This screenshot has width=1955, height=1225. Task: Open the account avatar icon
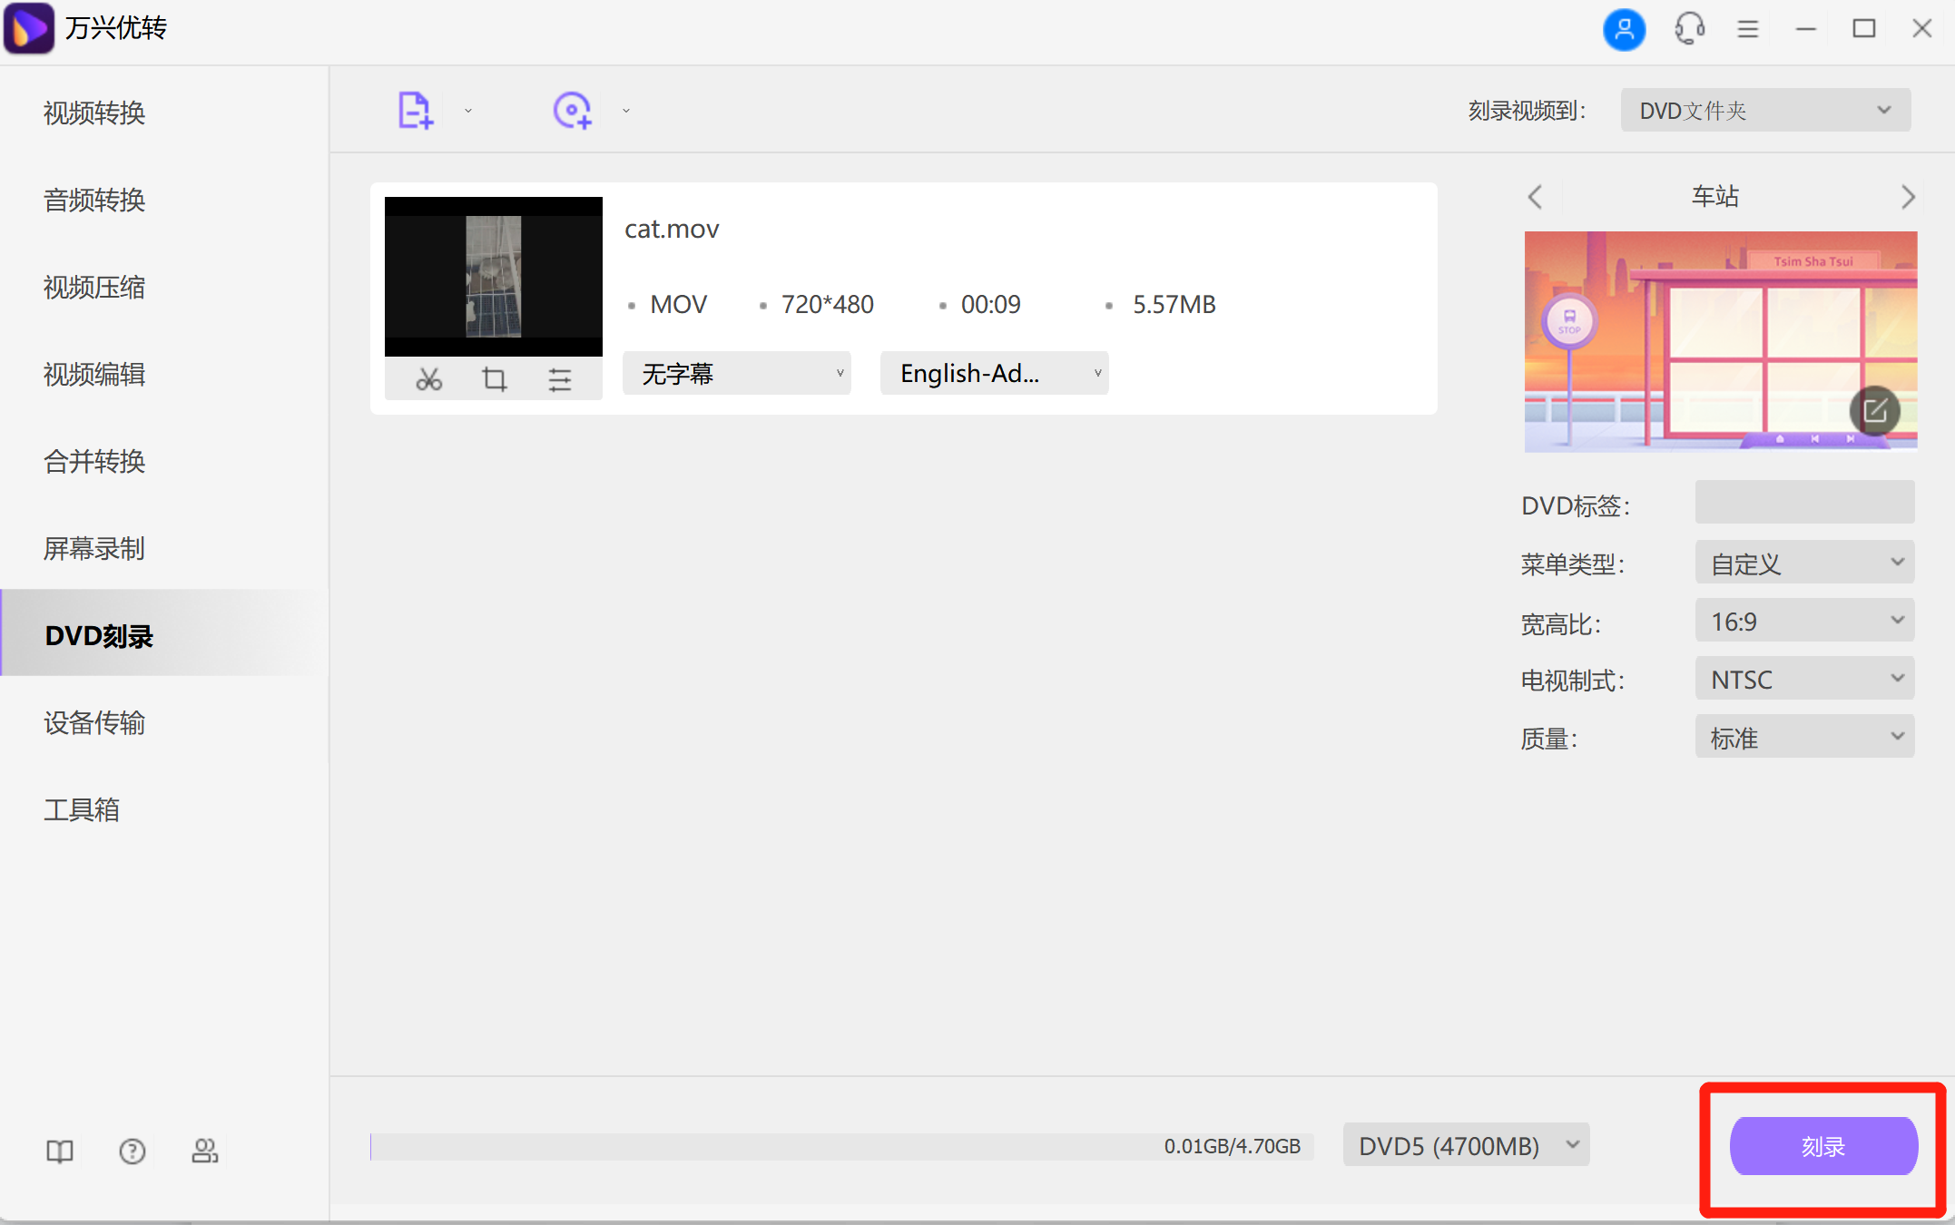pos(1625,28)
